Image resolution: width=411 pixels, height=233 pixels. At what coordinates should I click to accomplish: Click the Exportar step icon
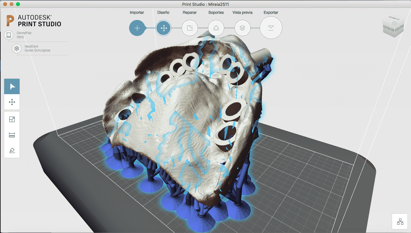(271, 28)
